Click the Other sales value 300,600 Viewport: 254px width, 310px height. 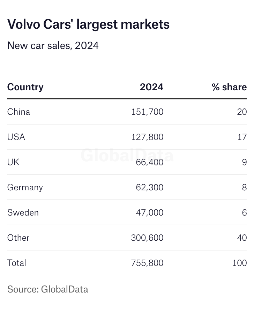[x=147, y=238]
